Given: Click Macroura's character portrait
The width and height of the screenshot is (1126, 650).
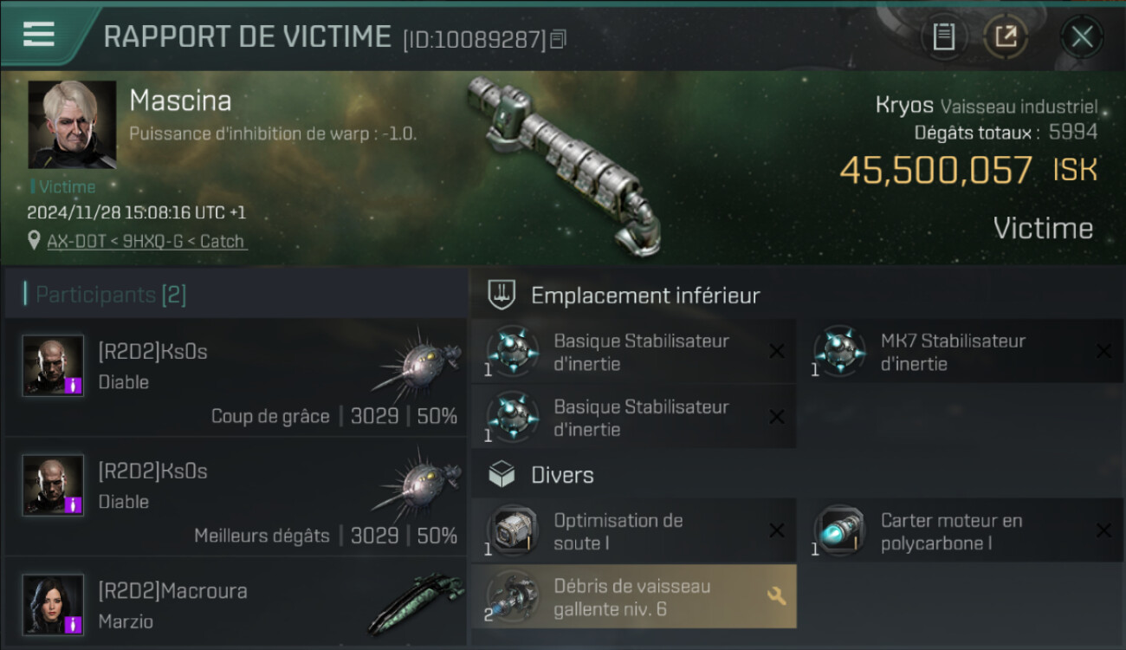Looking at the screenshot, I should [54, 604].
